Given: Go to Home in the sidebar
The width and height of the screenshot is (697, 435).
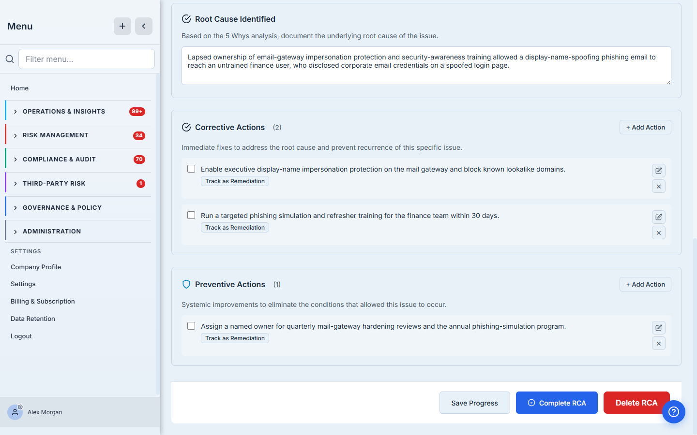Looking at the screenshot, I should click(19, 88).
